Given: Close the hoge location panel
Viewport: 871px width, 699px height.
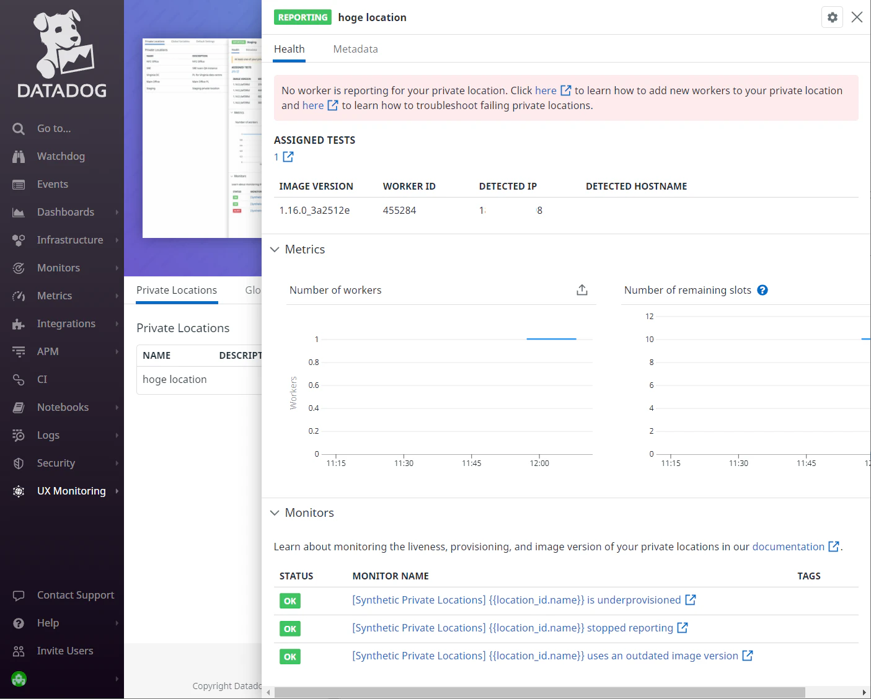Looking at the screenshot, I should (857, 17).
